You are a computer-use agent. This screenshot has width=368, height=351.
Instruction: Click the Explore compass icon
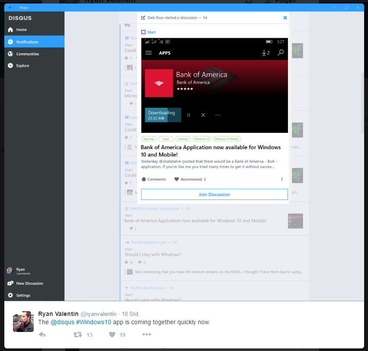coord(10,65)
